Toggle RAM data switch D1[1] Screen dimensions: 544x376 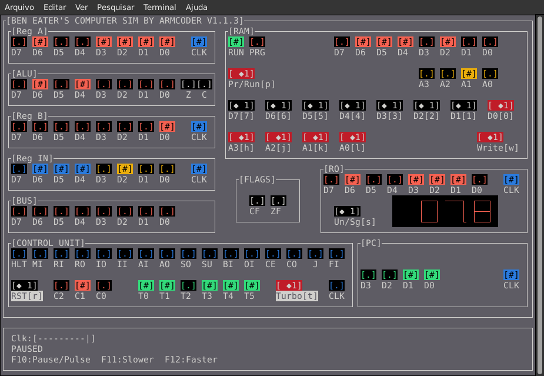click(464, 105)
